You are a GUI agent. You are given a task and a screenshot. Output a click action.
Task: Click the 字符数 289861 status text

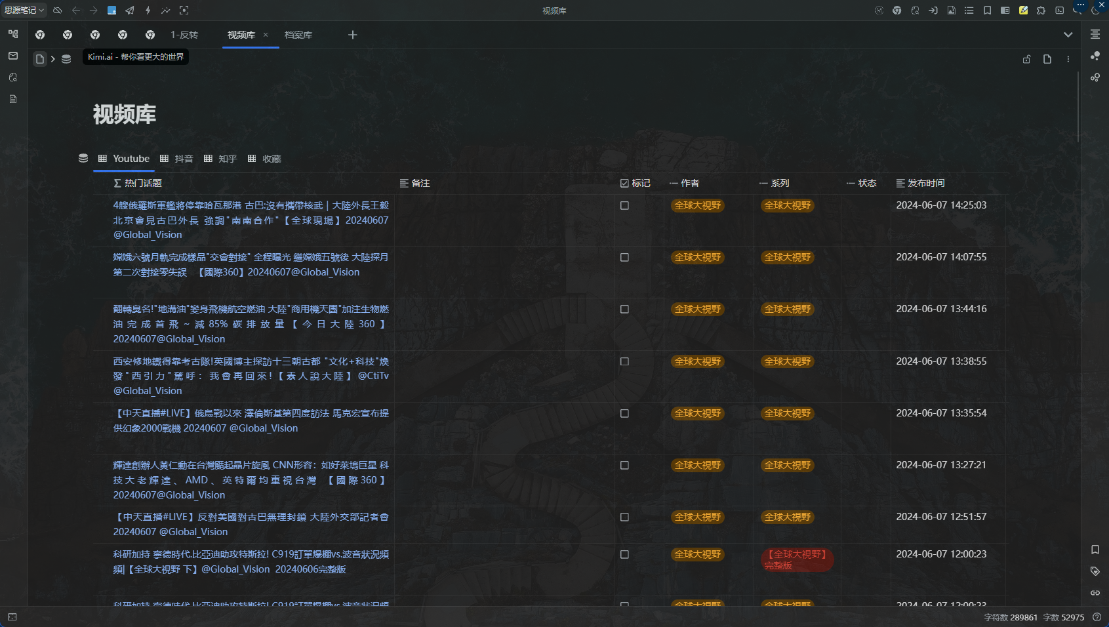pos(1011,617)
